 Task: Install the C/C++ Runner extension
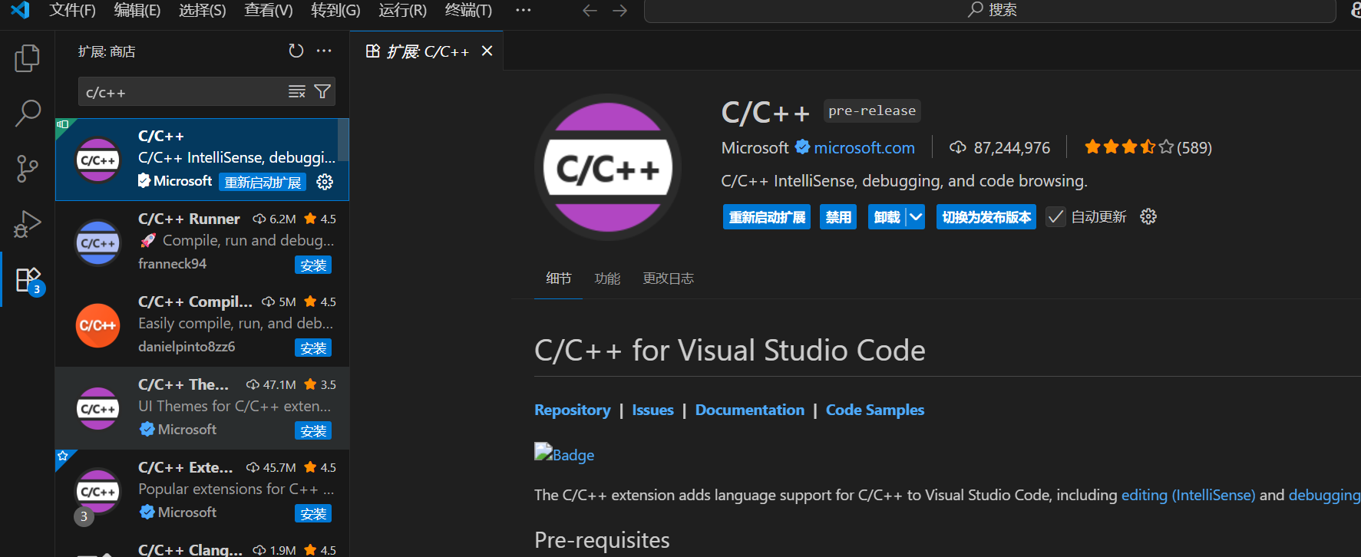coord(313,265)
